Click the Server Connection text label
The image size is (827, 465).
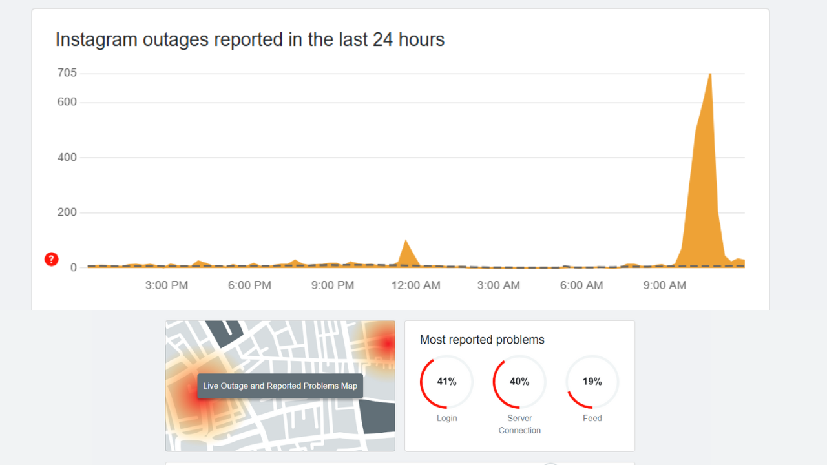(x=519, y=424)
